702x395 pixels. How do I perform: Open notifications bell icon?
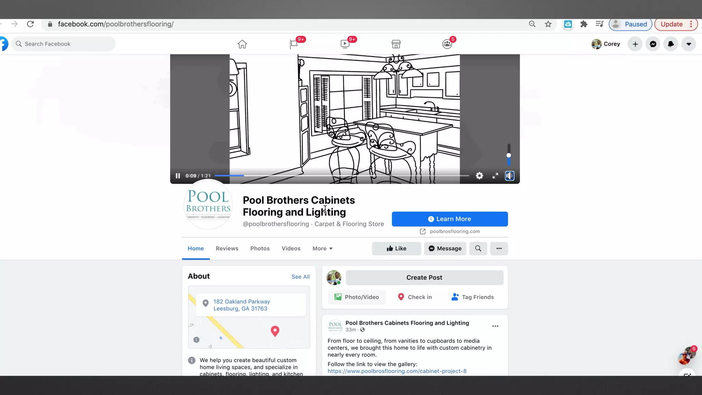coord(671,44)
